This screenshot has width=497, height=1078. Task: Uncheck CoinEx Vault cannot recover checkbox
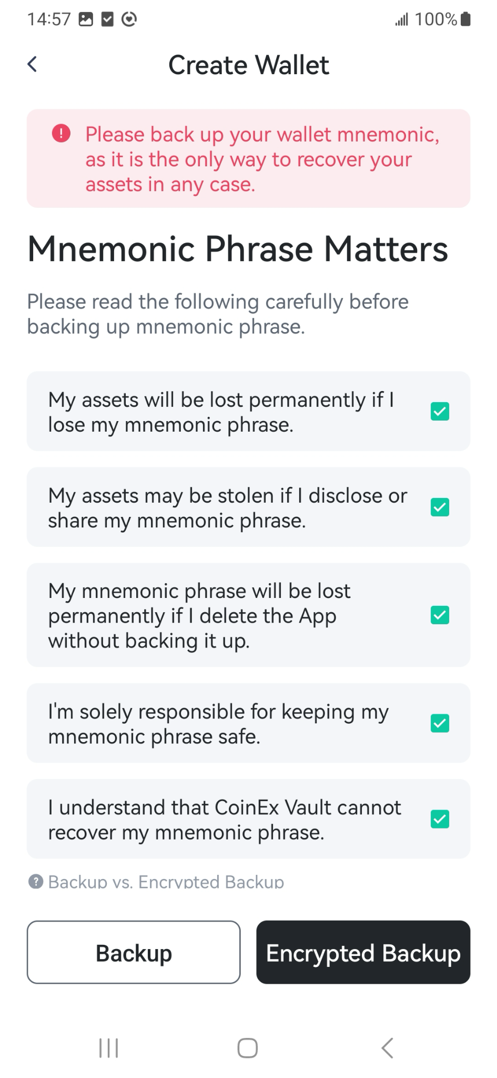(440, 819)
